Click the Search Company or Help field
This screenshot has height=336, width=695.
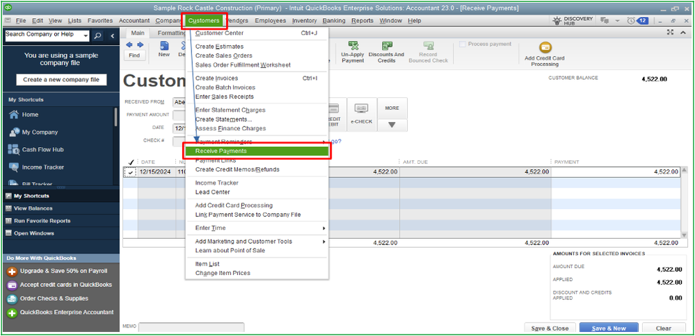click(x=44, y=36)
